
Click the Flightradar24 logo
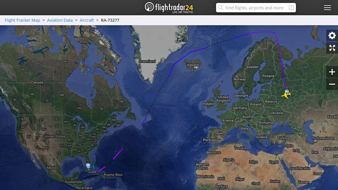pyautogui.click(x=169, y=8)
